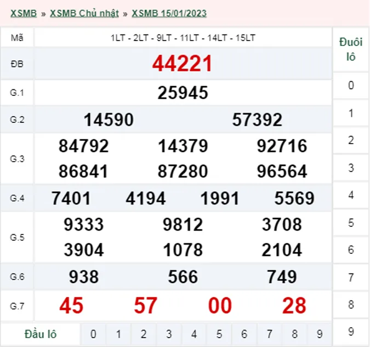The height and width of the screenshot is (347, 370).
Task: Select digit 5 in Đầu lô row
Action: coord(219,334)
